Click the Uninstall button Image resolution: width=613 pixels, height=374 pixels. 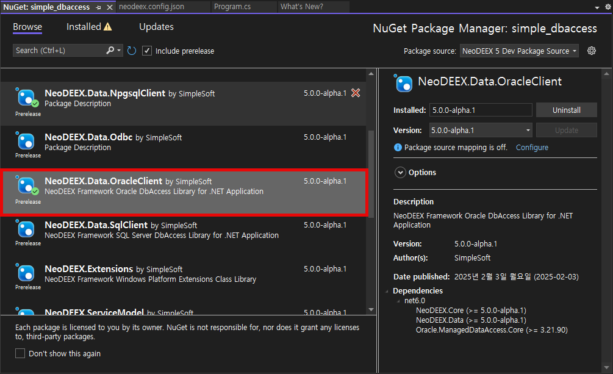[567, 110]
